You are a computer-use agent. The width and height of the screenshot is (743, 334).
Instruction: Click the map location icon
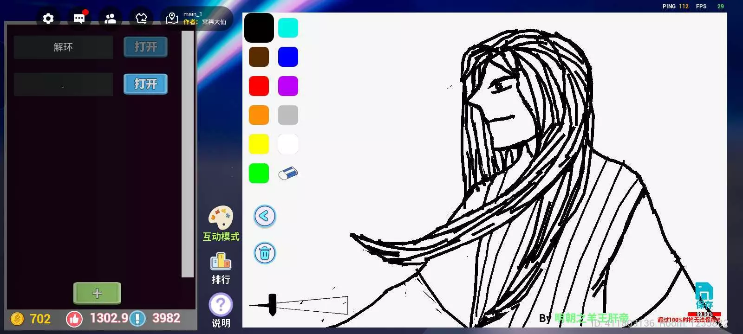(x=172, y=19)
